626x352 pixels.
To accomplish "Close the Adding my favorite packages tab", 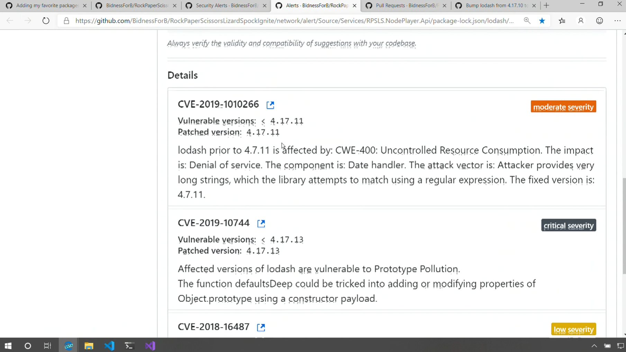I will pos(85,6).
